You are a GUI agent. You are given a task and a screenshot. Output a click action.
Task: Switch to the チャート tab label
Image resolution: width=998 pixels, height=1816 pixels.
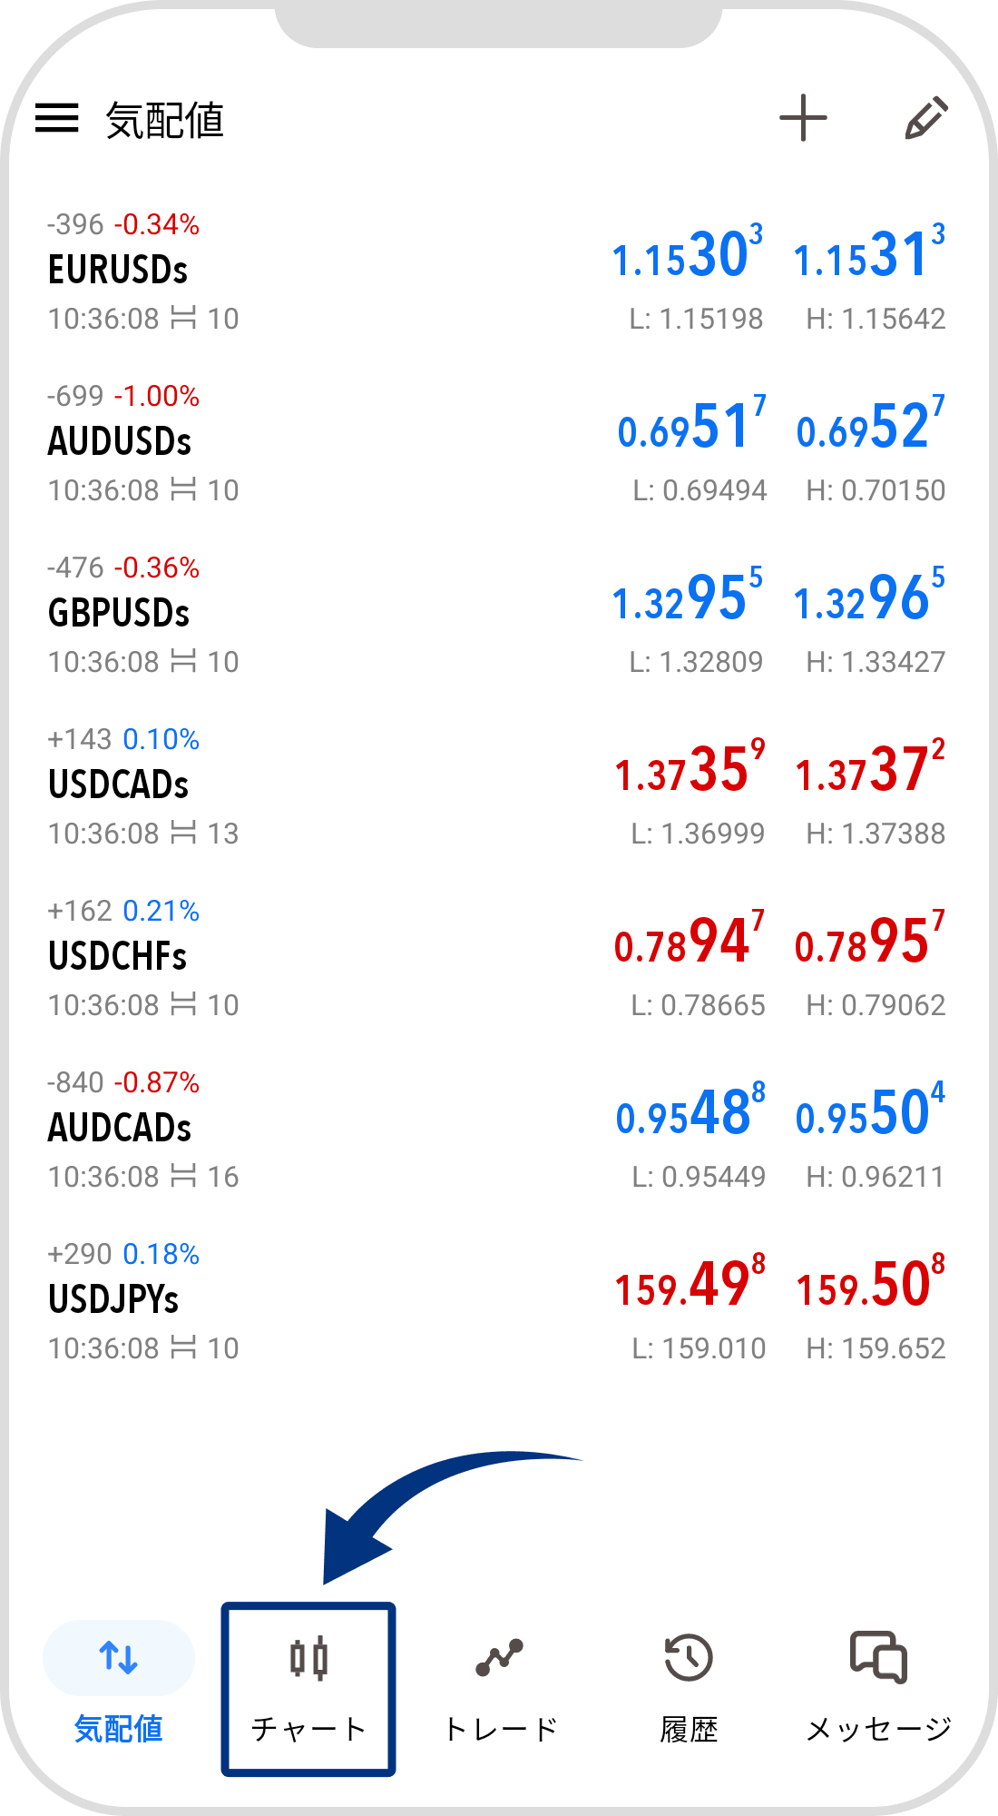point(308,1729)
